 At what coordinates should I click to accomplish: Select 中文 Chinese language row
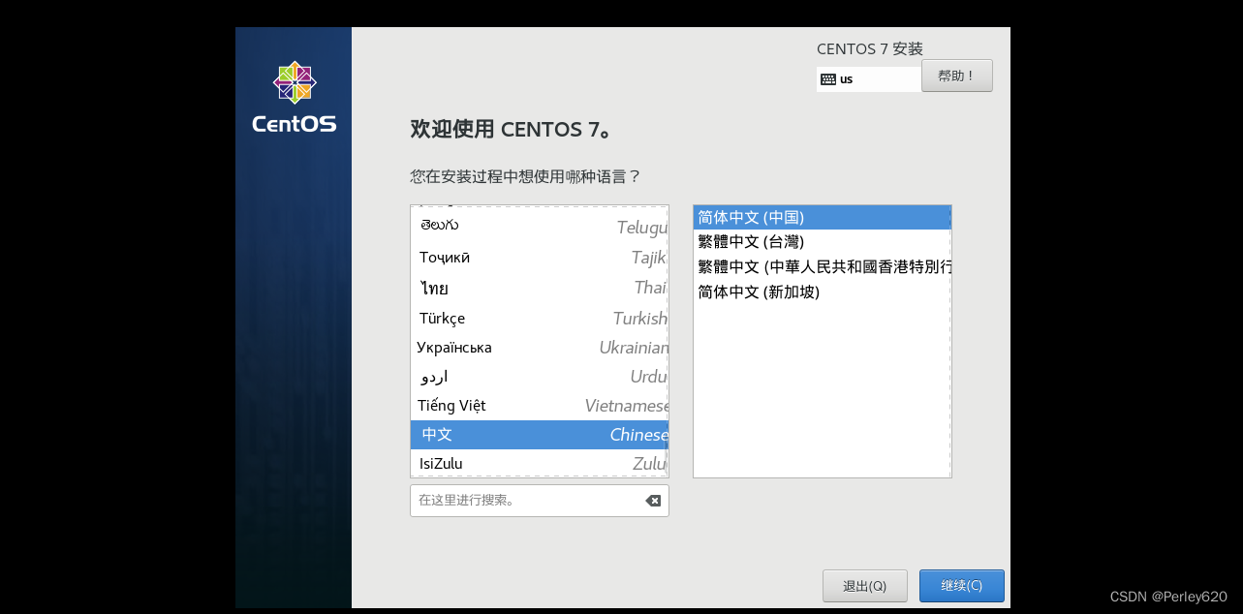pyautogui.click(x=539, y=435)
